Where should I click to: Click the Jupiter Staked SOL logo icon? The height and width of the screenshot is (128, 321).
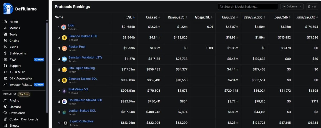pos(64,112)
